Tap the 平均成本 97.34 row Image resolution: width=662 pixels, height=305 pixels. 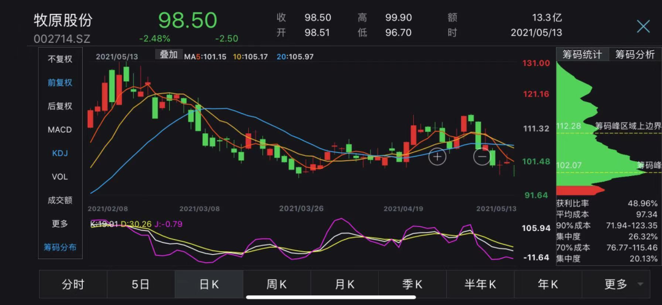pyautogui.click(x=607, y=215)
